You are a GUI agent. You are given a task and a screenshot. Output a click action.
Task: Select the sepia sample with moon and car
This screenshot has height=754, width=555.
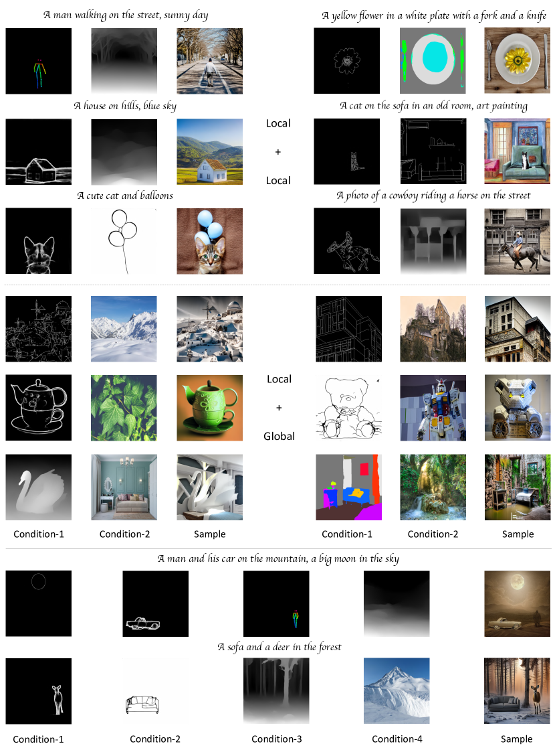click(x=517, y=603)
